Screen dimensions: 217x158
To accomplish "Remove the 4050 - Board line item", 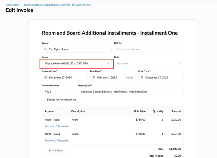I will [x=49, y=141].
